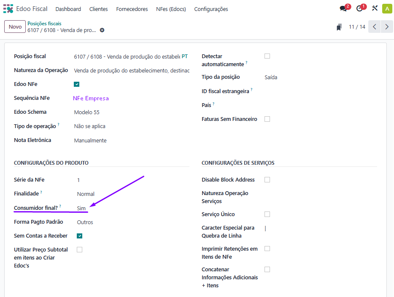Edit the Série da NFe value field
This screenshot has height=297, width=394.
coord(133,180)
